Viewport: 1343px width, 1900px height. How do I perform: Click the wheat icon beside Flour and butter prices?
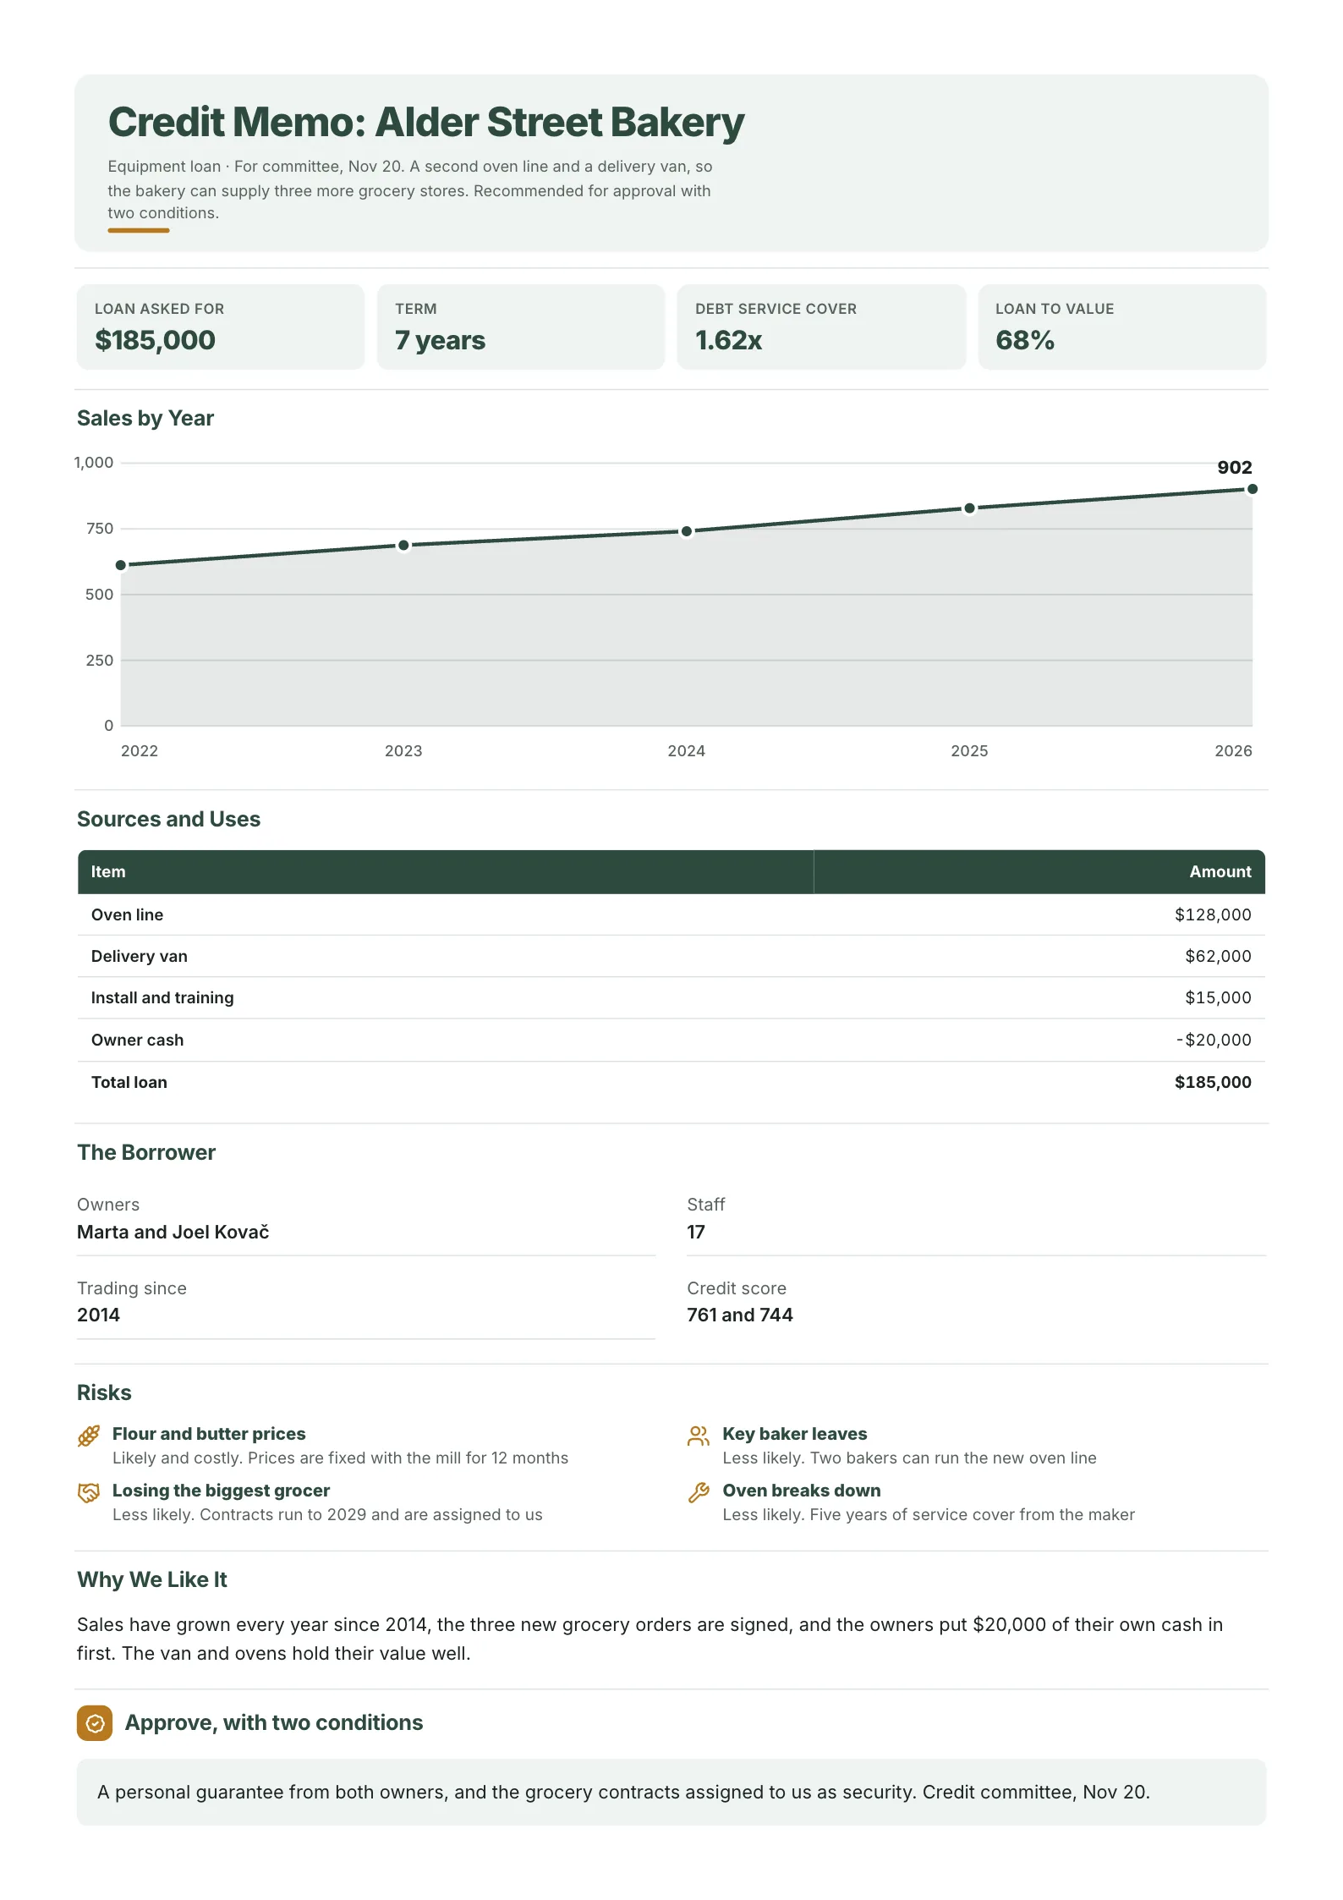(89, 1436)
